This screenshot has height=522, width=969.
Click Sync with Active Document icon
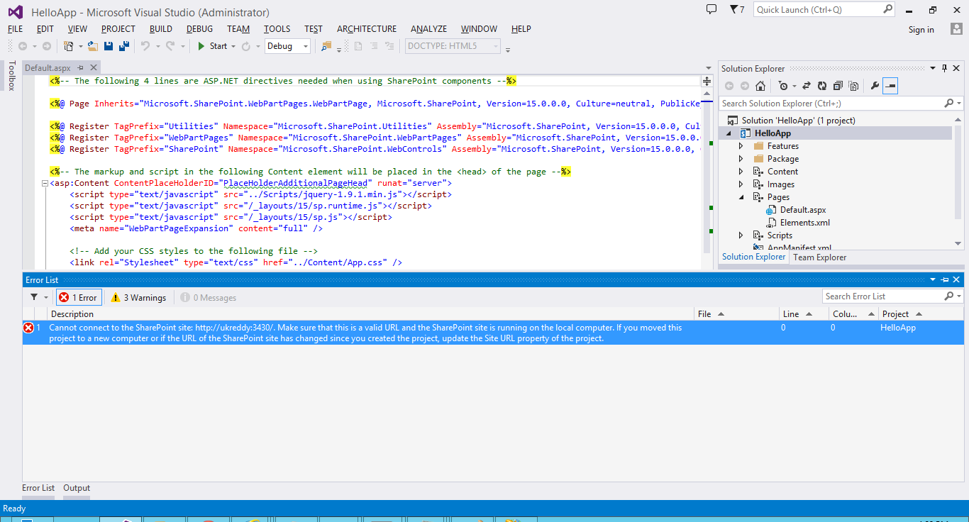tap(807, 86)
